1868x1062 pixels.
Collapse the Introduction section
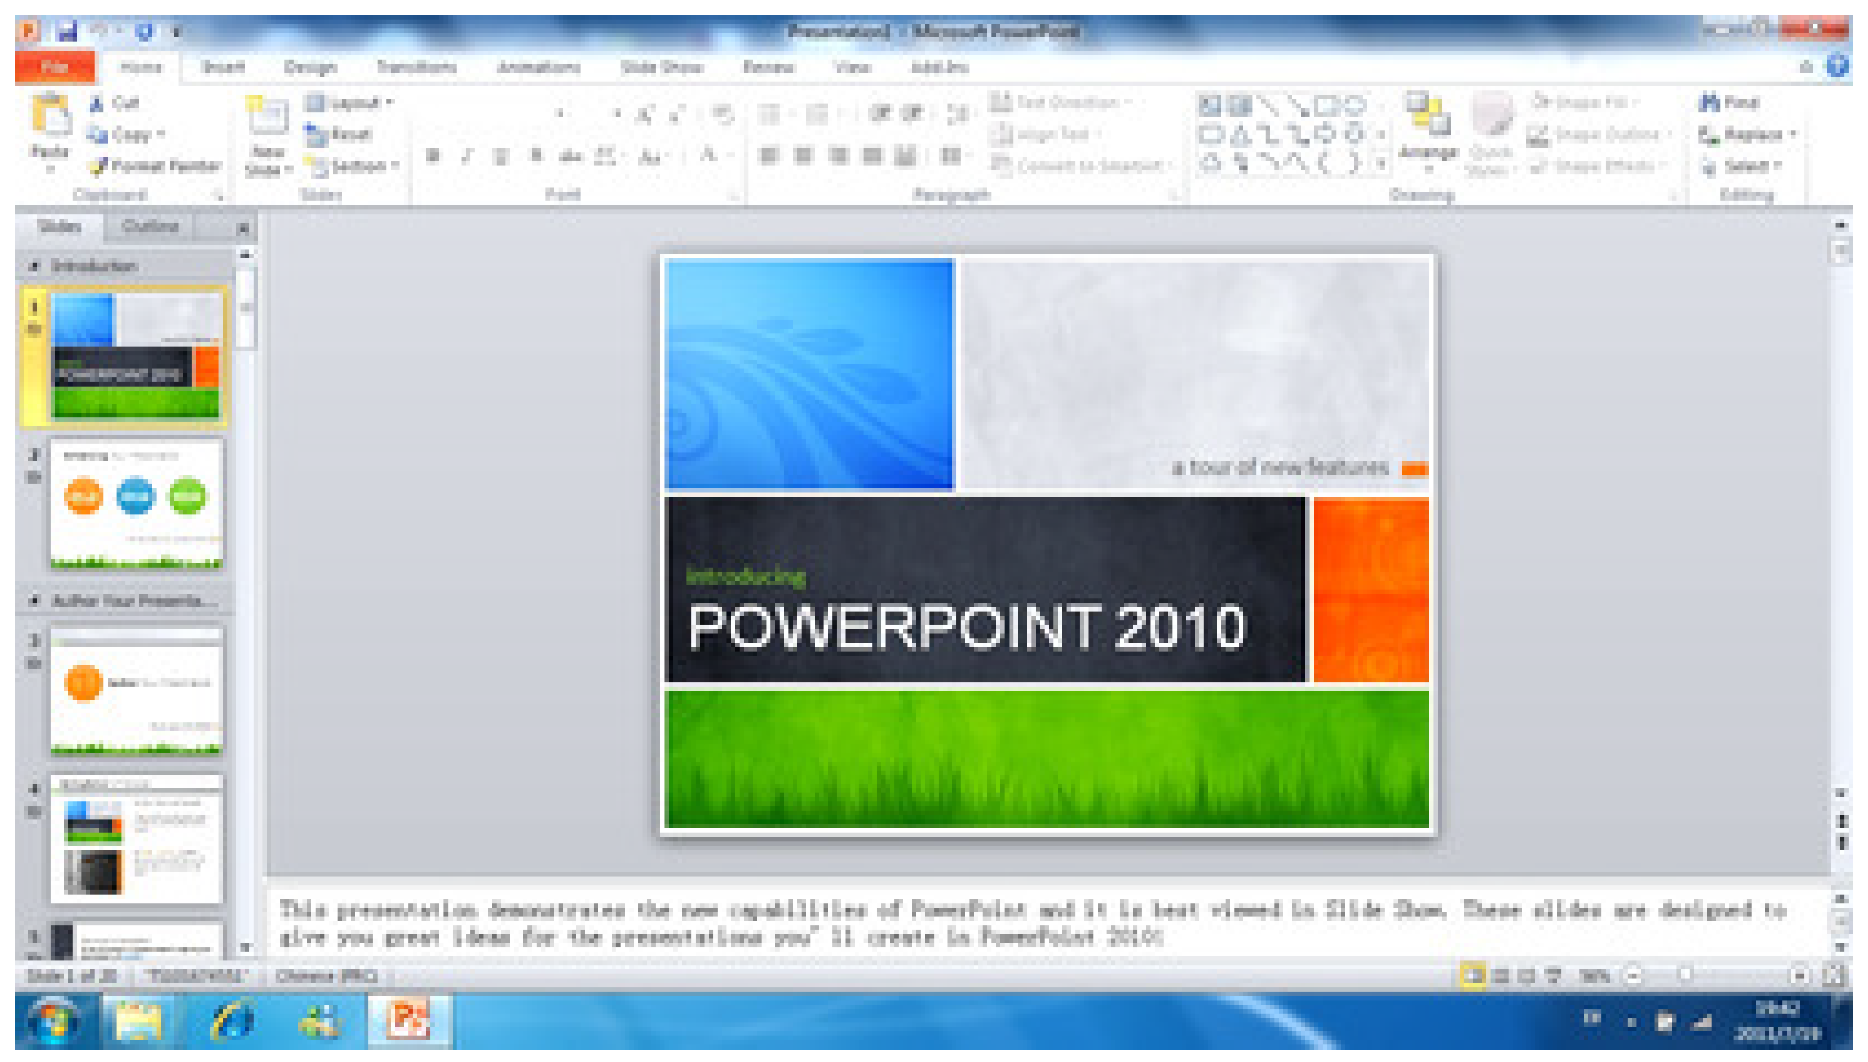(34, 266)
